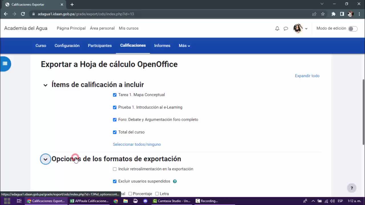The width and height of the screenshot is (365, 205).
Task: Open Task View on the taskbar
Action: pos(19,201)
